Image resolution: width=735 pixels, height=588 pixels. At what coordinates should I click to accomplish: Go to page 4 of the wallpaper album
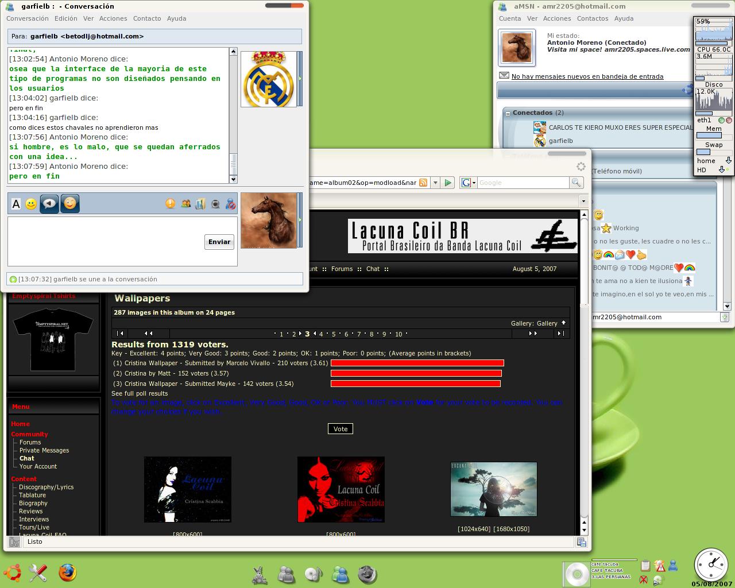(321, 334)
